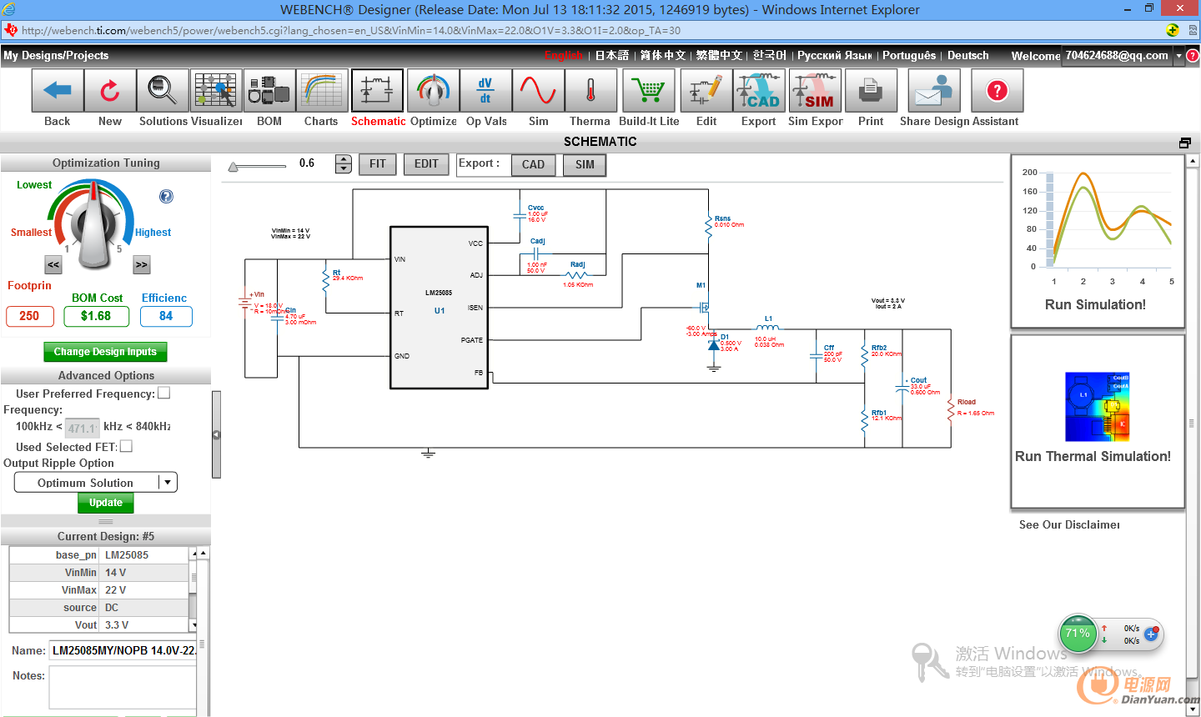The image size is (1201, 717).
Task: Switch language to Русский Язык
Action: (x=835, y=56)
